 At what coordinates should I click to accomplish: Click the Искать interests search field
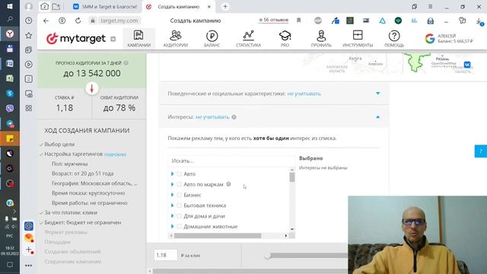coord(231,161)
